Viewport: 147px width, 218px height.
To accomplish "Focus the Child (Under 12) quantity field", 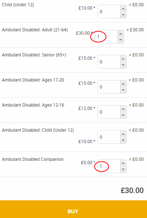I will click(x=109, y=12).
